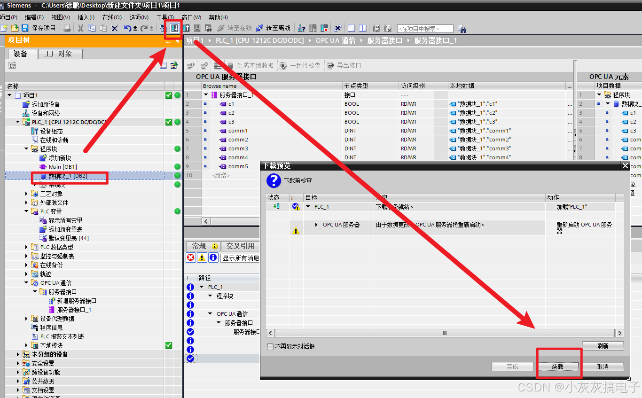Click the upload from device icon

tap(187, 28)
